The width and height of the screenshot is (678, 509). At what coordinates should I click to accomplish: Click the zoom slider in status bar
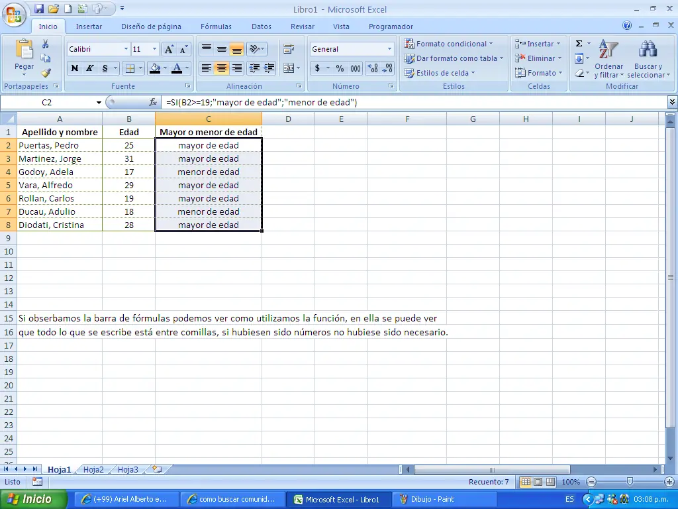630,482
